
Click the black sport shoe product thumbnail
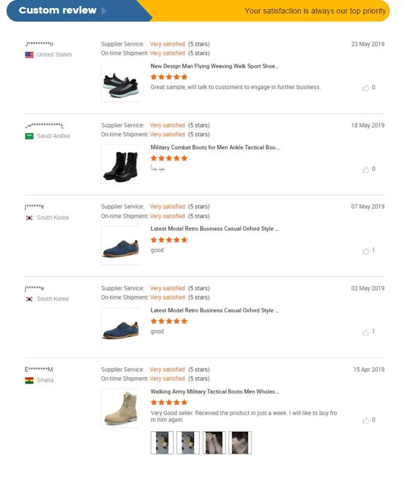pyautogui.click(x=120, y=83)
